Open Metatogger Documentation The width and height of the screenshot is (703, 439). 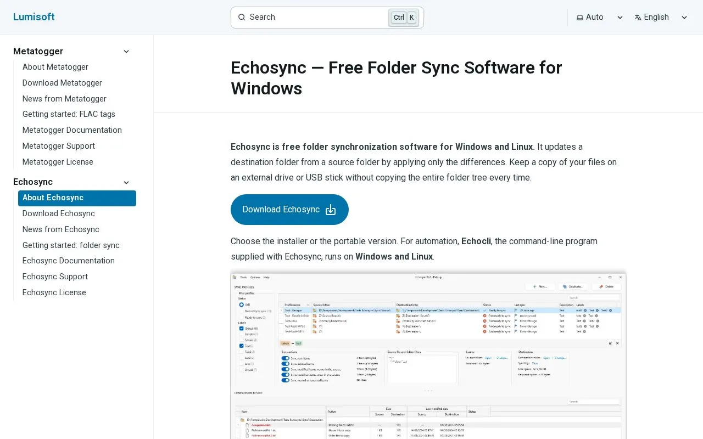click(x=72, y=130)
